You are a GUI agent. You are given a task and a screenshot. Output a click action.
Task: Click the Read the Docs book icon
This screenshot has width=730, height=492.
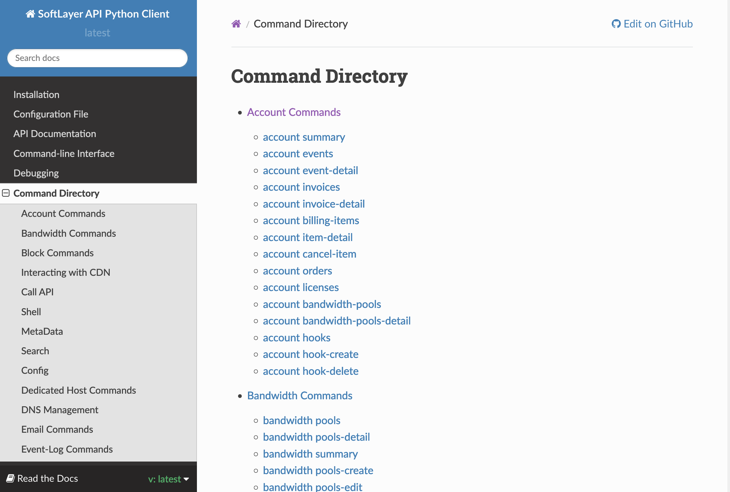11,478
